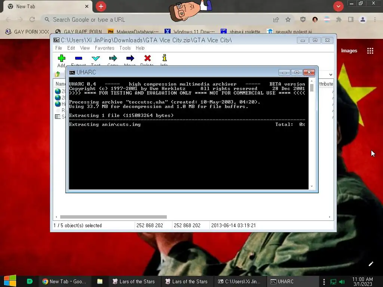Click the green Add icon in 7-Zip

[61, 58]
